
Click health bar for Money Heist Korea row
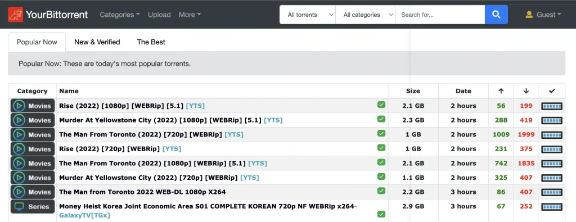(x=552, y=207)
